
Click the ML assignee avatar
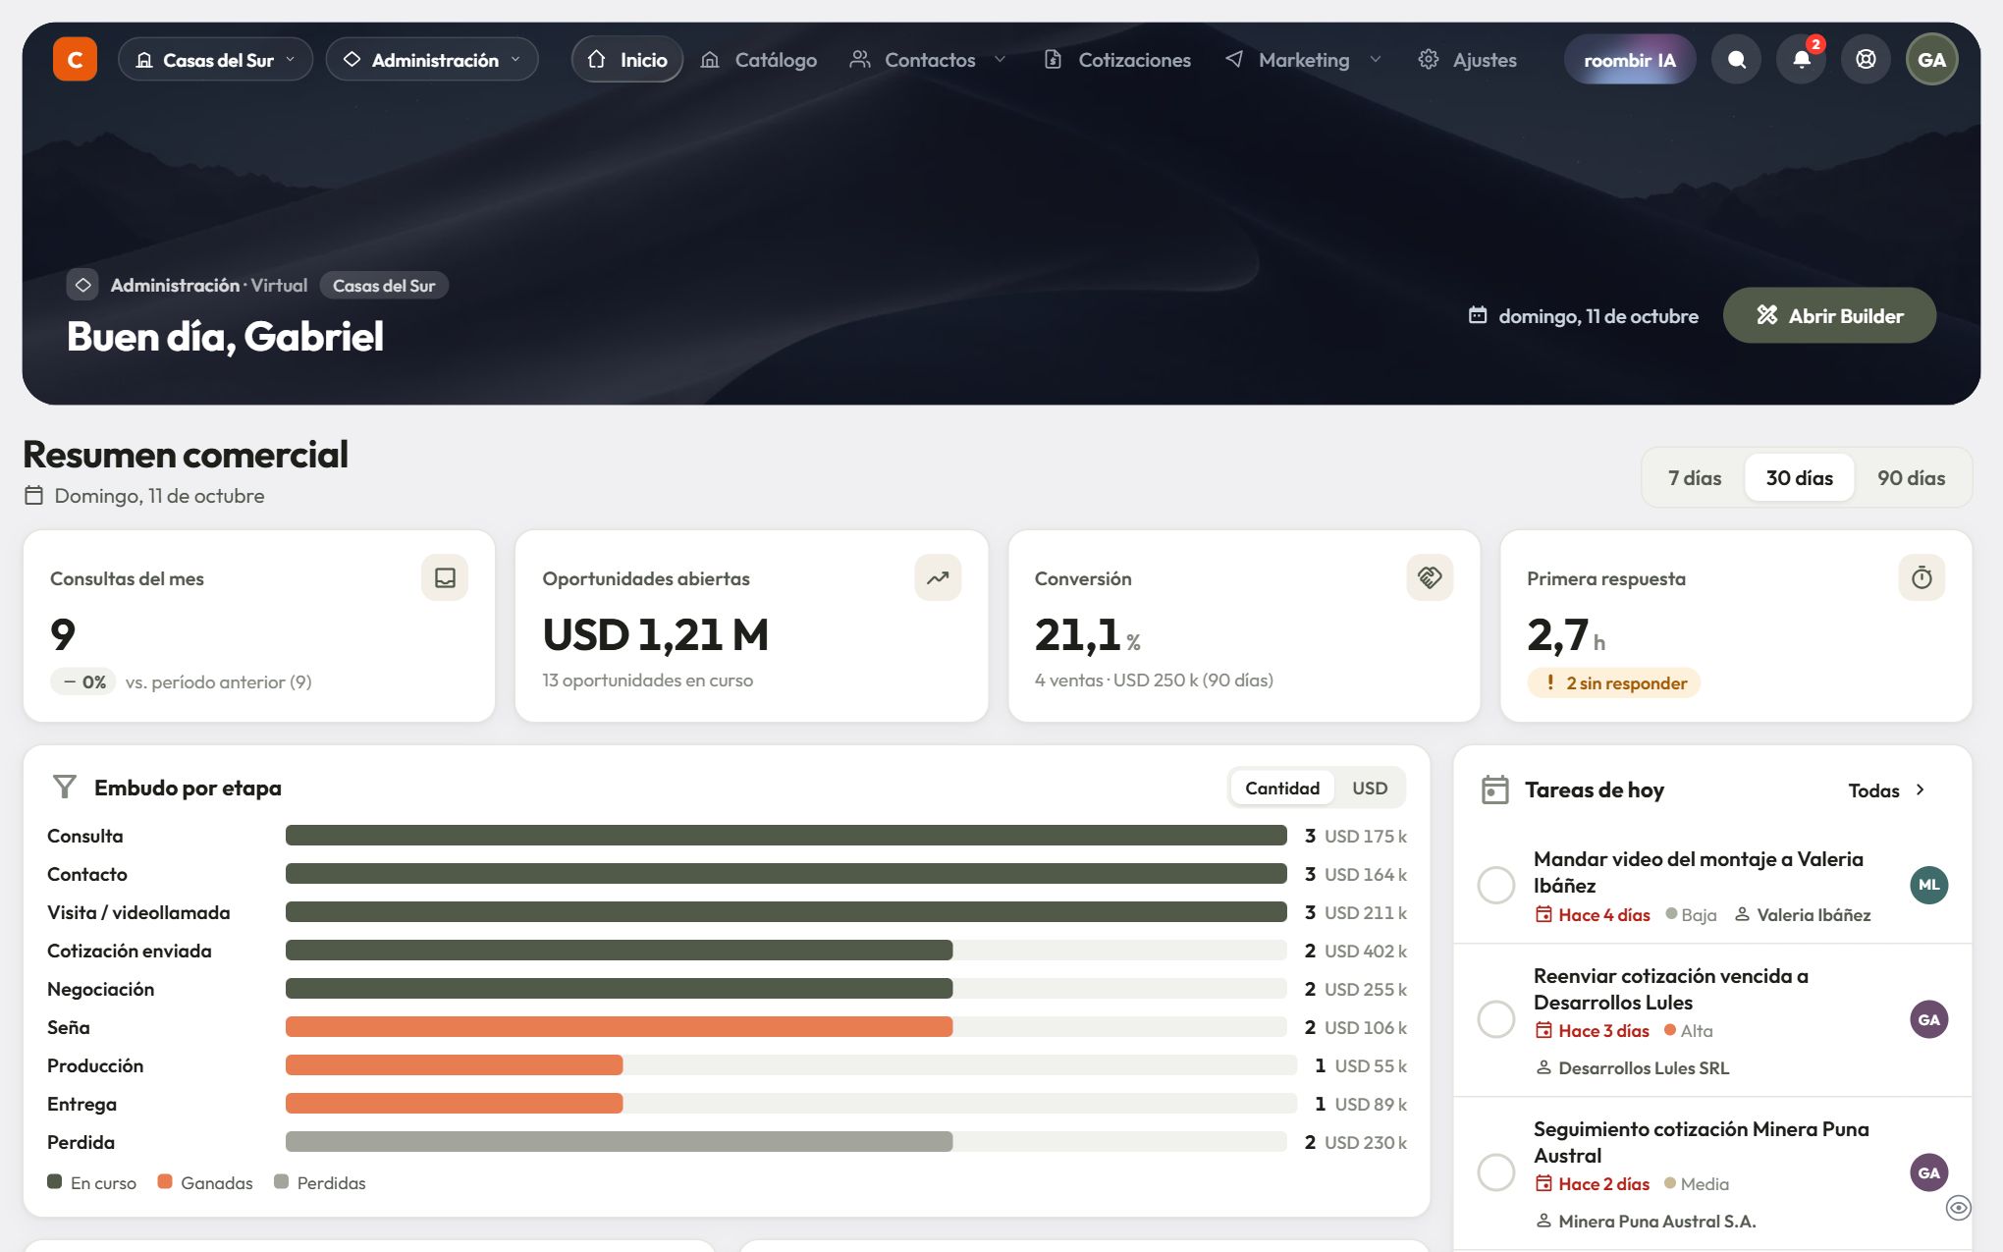point(1928,885)
